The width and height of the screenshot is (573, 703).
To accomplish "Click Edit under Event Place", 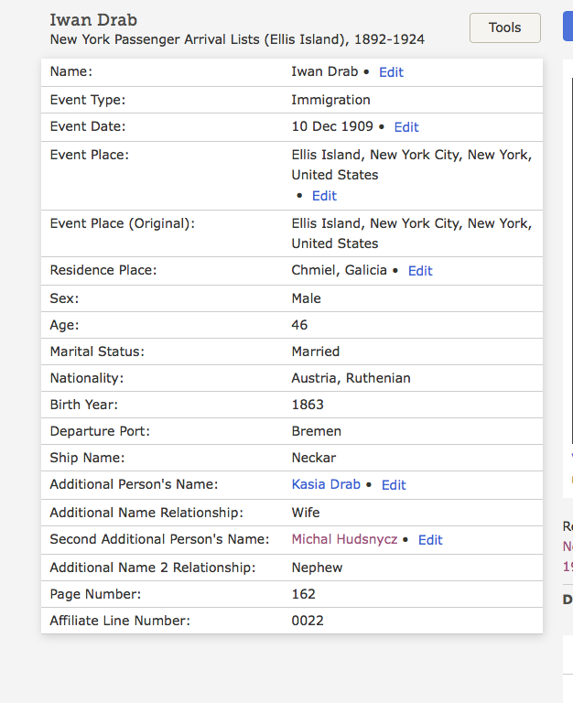I will (x=324, y=196).
